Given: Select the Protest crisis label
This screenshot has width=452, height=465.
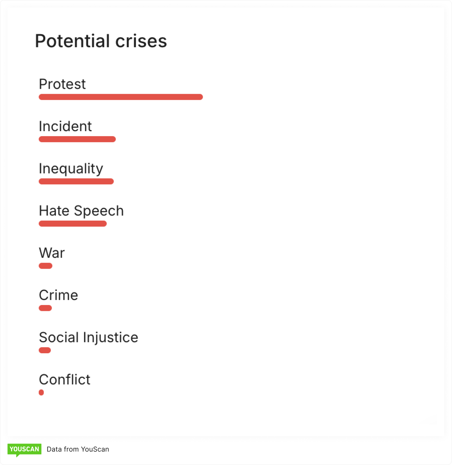Looking at the screenshot, I should pos(62,84).
